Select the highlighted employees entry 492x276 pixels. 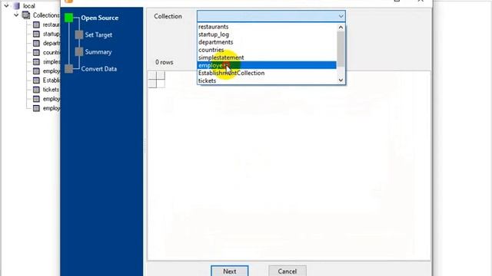point(267,65)
